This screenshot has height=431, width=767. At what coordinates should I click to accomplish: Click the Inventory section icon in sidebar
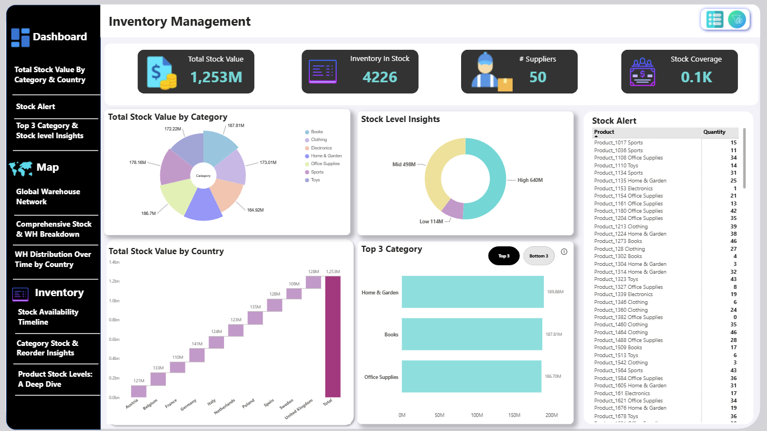point(20,293)
